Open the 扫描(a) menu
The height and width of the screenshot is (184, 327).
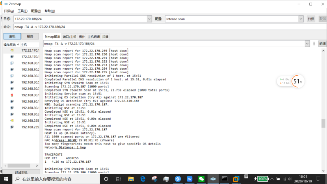pyautogui.click(x=9, y=11)
